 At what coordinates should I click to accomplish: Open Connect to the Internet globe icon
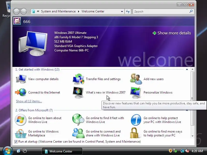21,92
